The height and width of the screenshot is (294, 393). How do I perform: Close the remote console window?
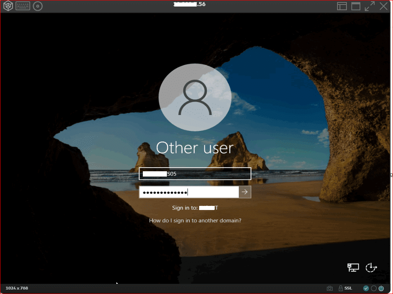pos(384,6)
